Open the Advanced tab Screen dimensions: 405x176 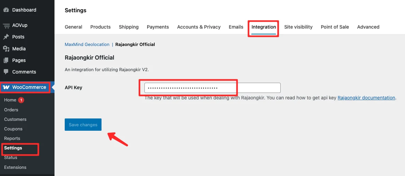click(x=368, y=27)
